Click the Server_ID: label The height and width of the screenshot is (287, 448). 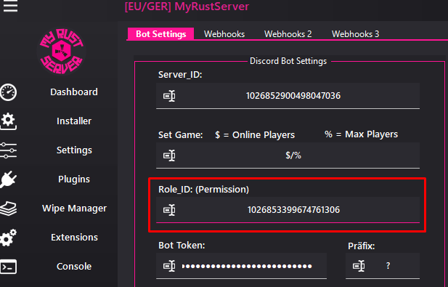click(180, 75)
